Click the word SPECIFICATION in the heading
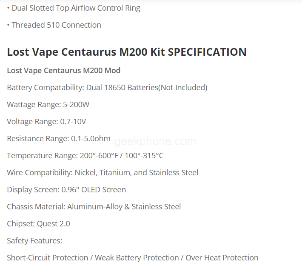 click(207, 52)
